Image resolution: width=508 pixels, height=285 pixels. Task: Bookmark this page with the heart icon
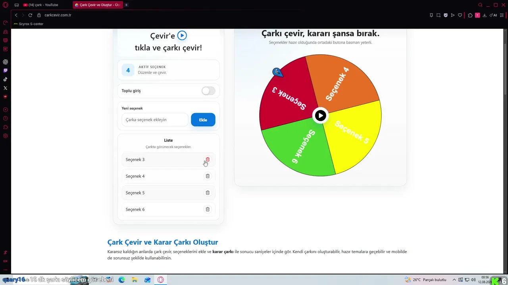(460, 15)
